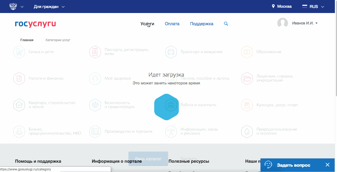Expand the Для граждан dropdown

point(49,7)
